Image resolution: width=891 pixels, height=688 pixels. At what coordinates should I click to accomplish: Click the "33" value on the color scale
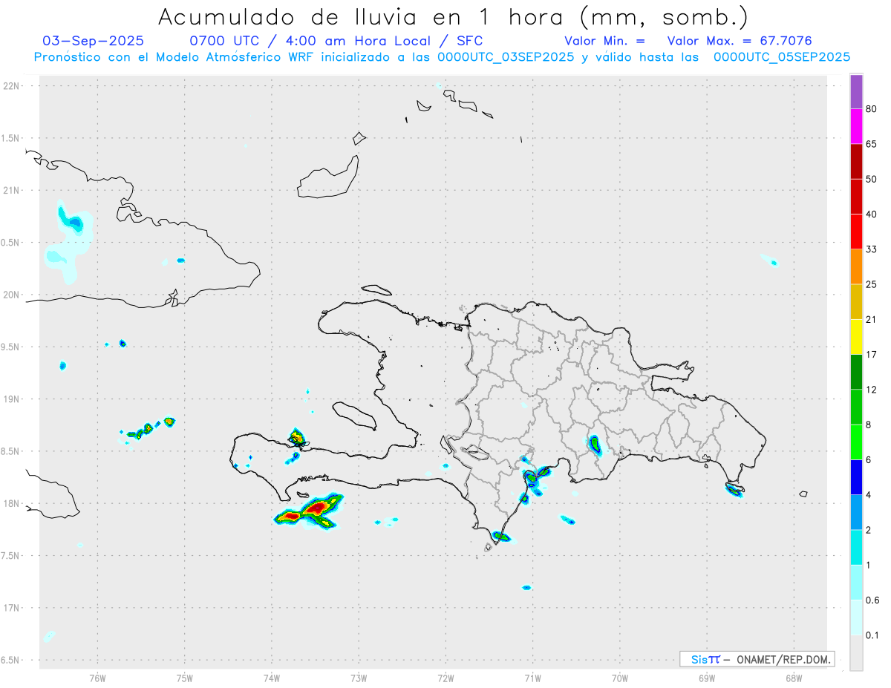tap(872, 249)
